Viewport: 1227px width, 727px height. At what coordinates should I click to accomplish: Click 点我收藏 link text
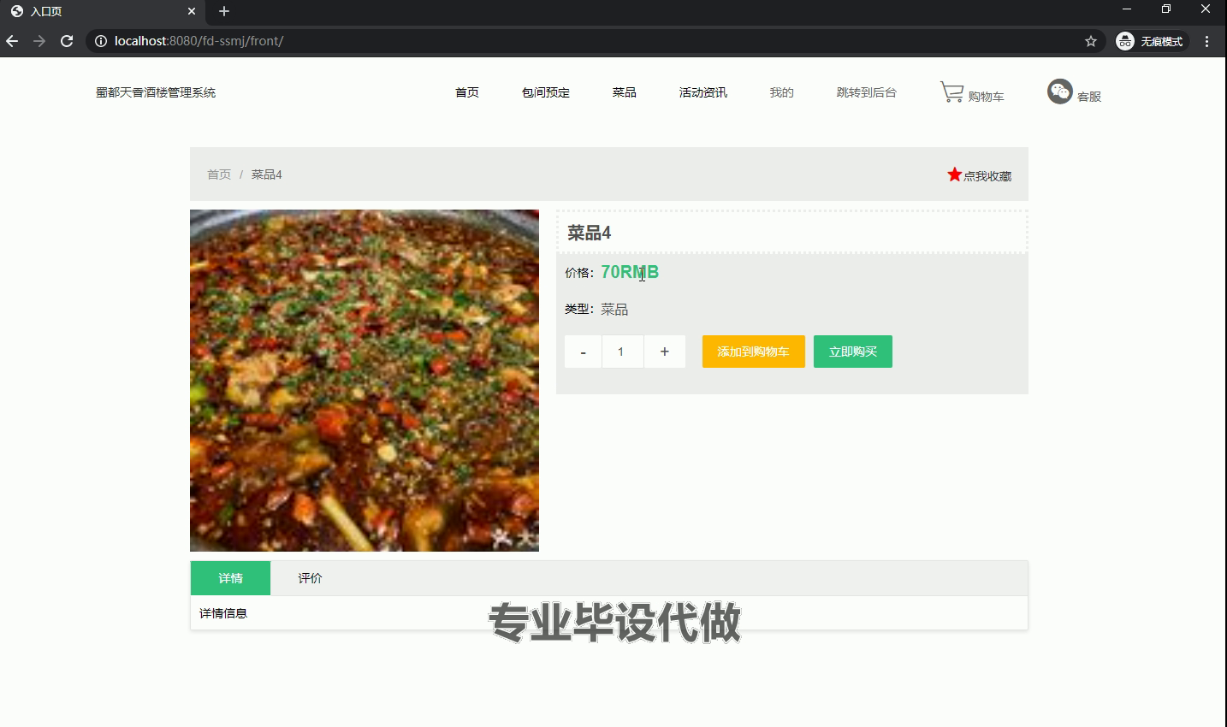click(987, 176)
